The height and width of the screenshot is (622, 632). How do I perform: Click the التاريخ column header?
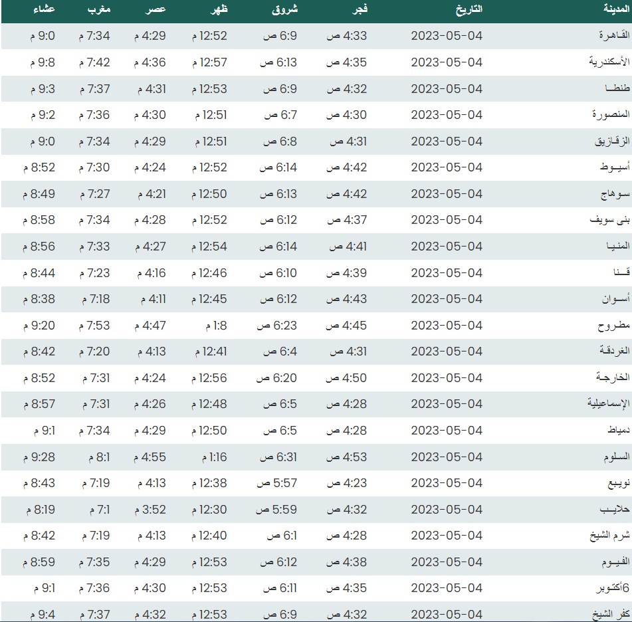(x=468, y=10)
